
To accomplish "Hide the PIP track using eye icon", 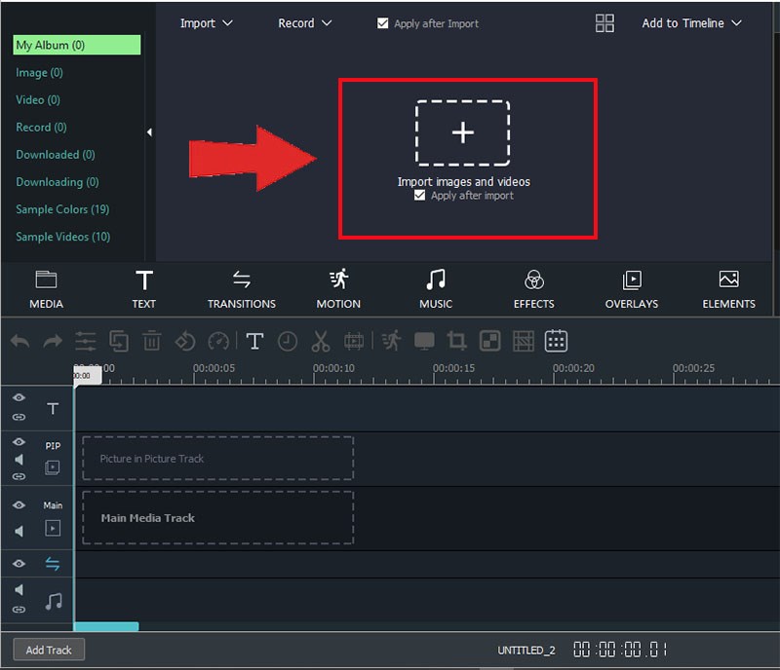I will click(x=19, y=442).
